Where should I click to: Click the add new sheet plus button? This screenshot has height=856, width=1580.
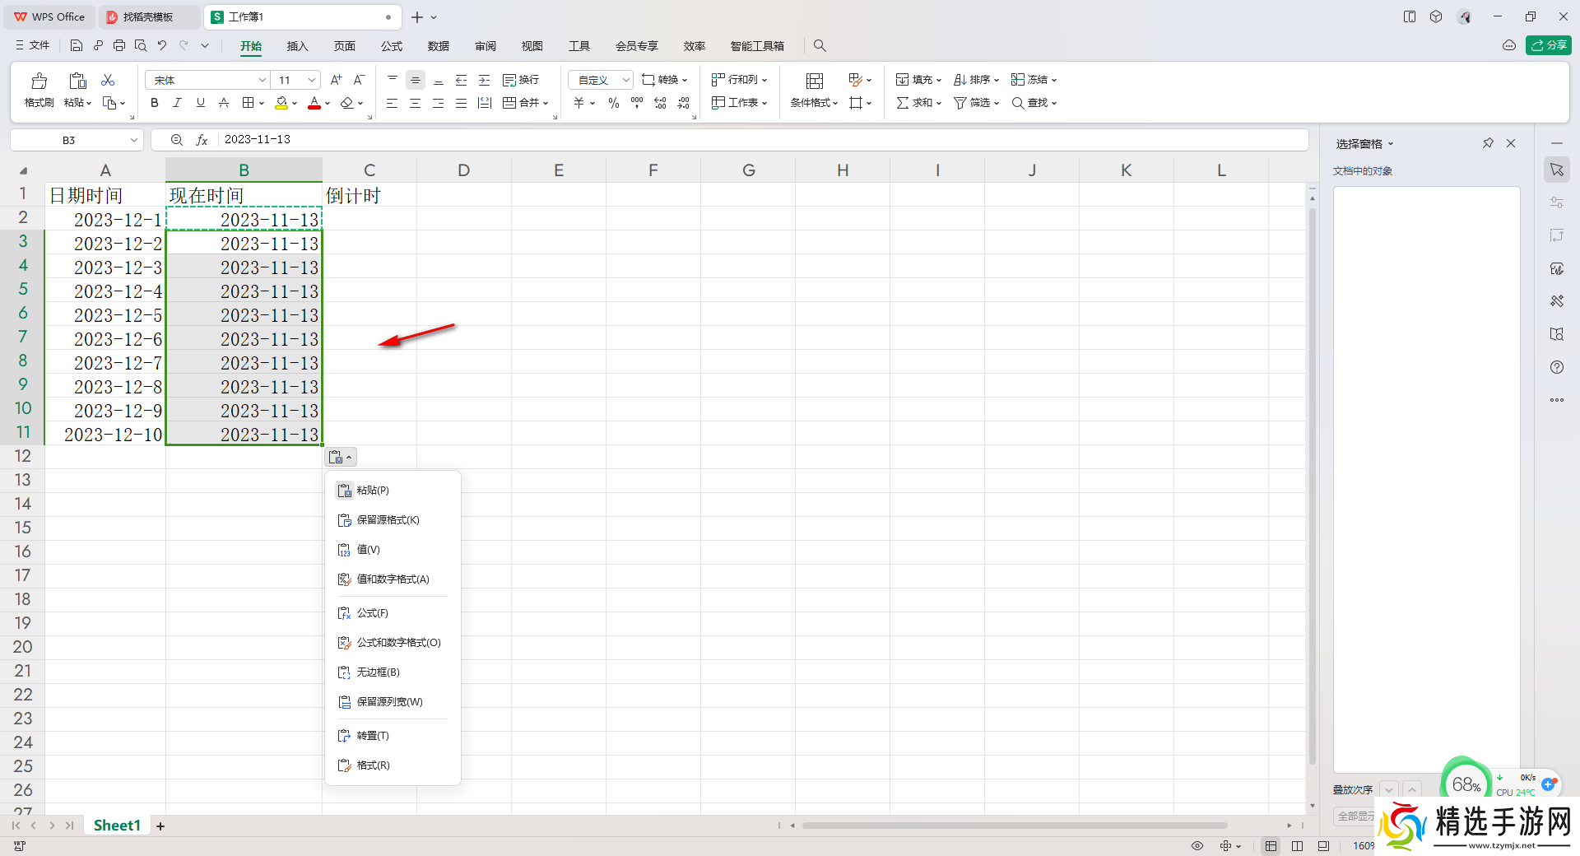click(160, 826)
